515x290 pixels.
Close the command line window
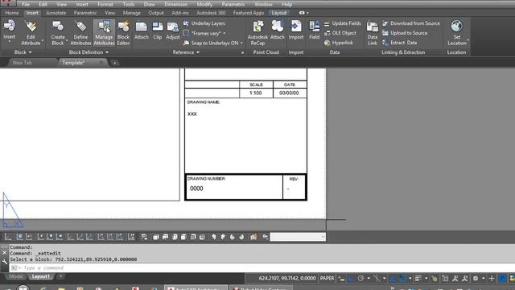point(4,253)
